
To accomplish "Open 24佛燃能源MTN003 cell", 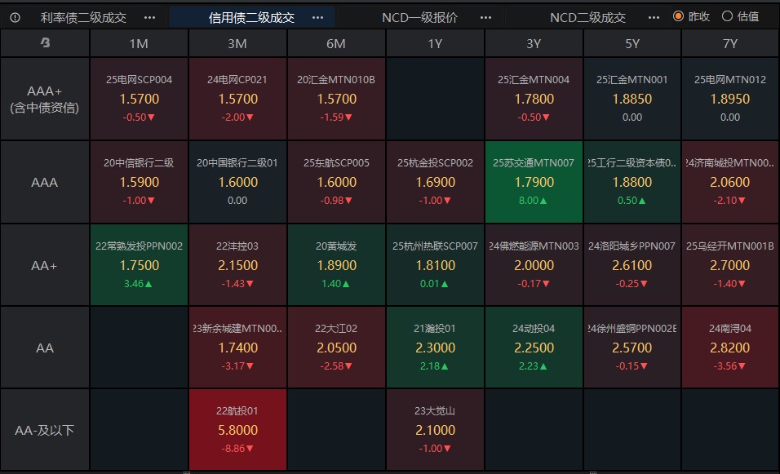I will tap(534, 265).
